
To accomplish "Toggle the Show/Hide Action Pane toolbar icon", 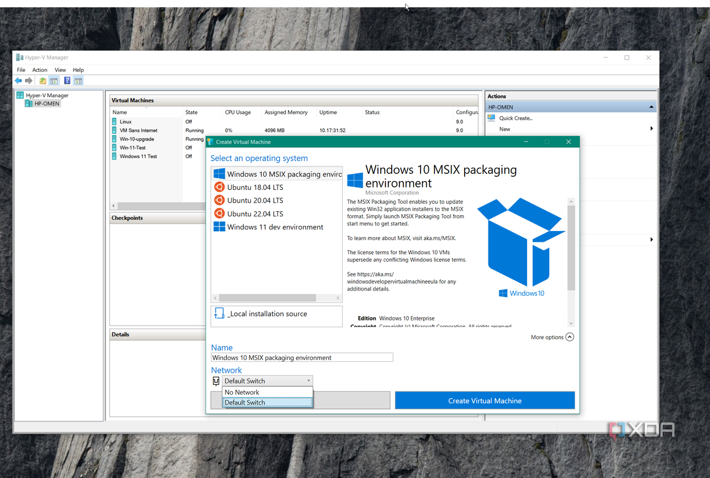I will point(78,81).
